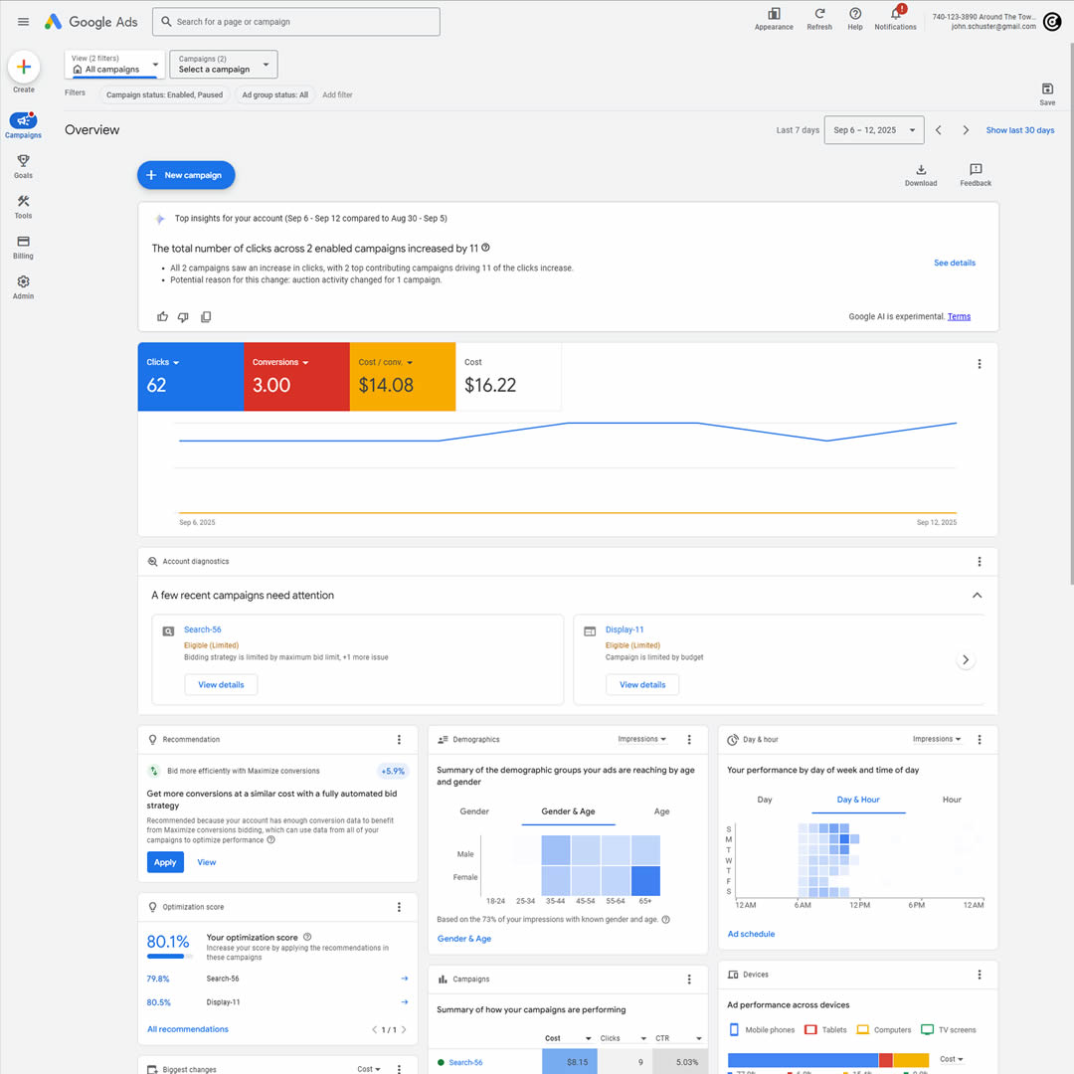This screenshot has height=1074, width=1074.
Task: Open the Select a campaign dropdown
Action: coord(224,65)
